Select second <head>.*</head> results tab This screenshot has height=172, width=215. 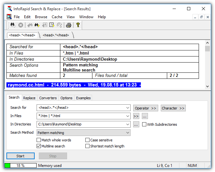coord(56,35)
